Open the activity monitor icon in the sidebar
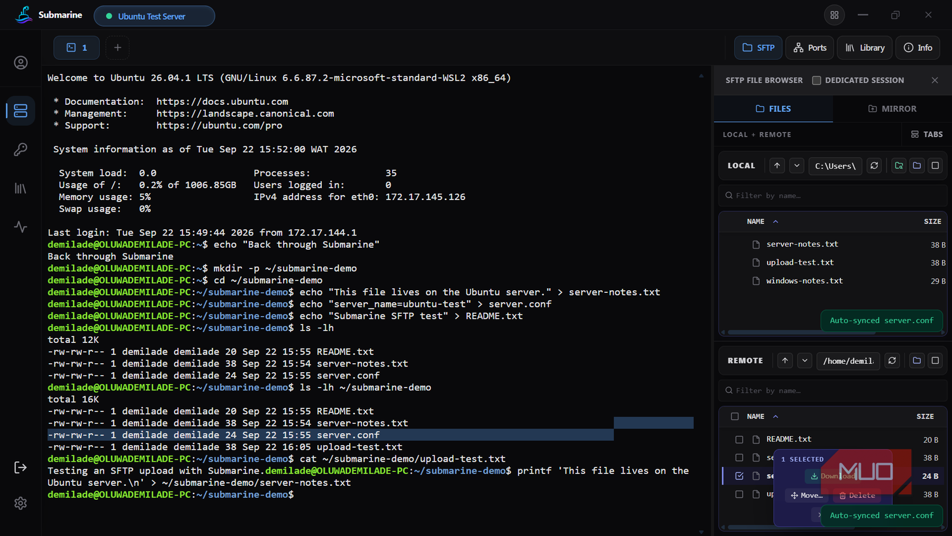The image size is (952, 536). (x=21, y=227)
